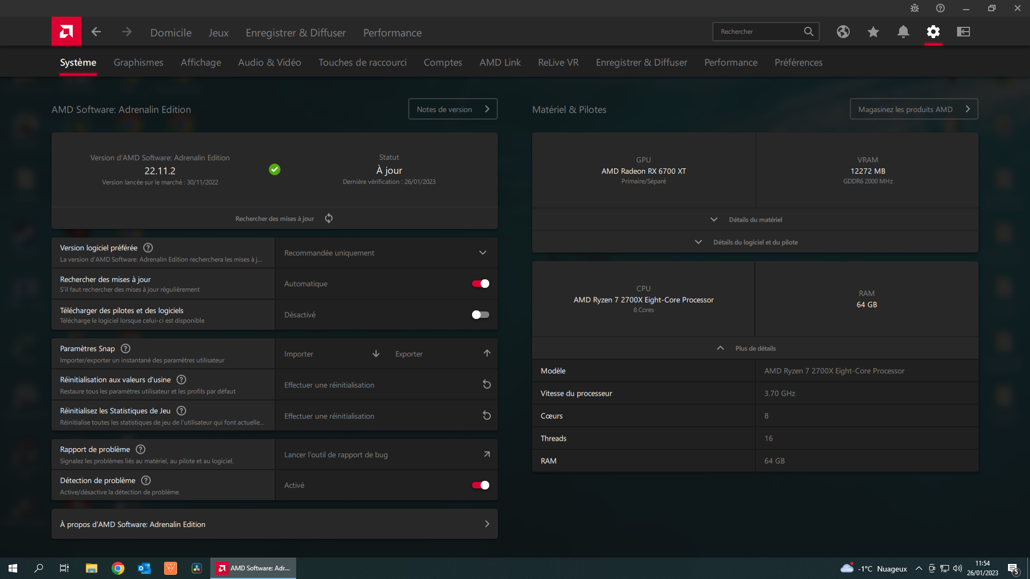Image resolution: width=1030 pixels, height=579 pixels.
Task: Click Rechercher des mises à jour
Action: coord(275,218)
